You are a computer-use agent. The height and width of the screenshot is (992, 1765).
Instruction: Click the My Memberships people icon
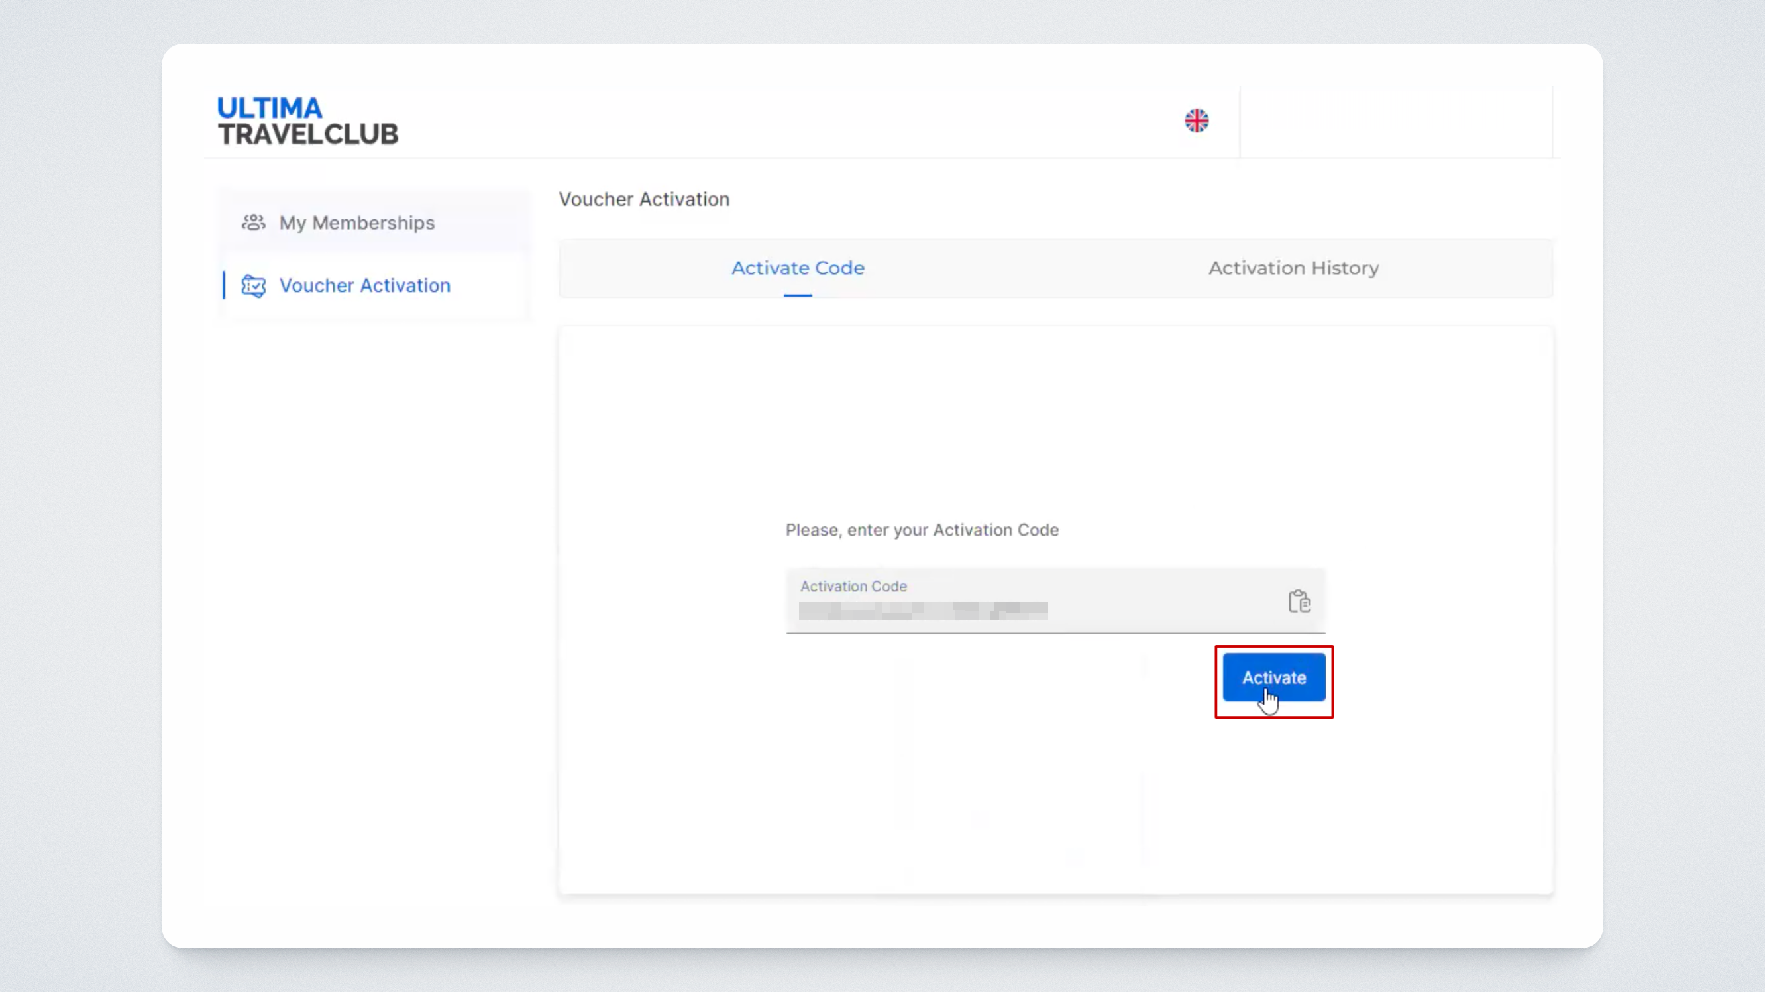tap(253, 223)
